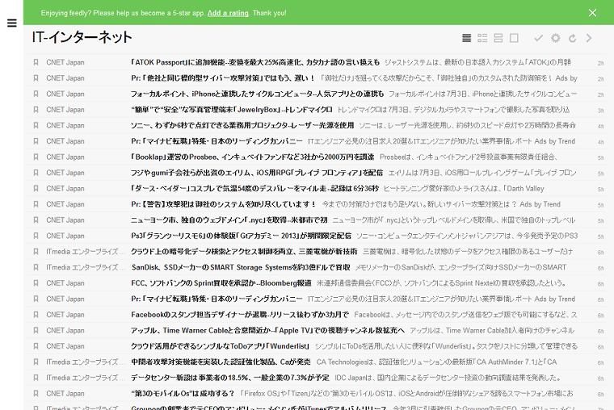Refresh the feed list
This screenshot has width=614, height=410.
coord(572,38)
